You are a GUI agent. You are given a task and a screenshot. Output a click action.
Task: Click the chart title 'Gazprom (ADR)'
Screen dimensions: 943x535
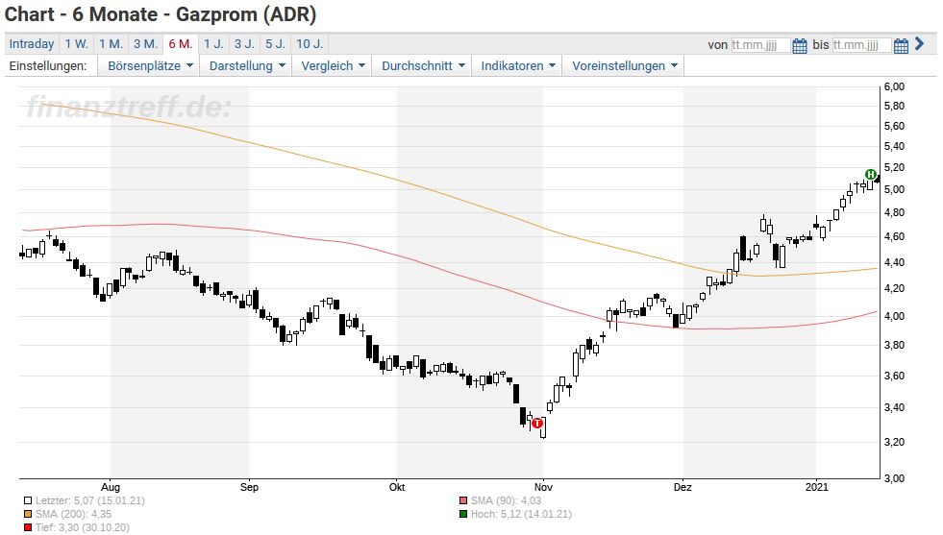click(x=246, y=14)
